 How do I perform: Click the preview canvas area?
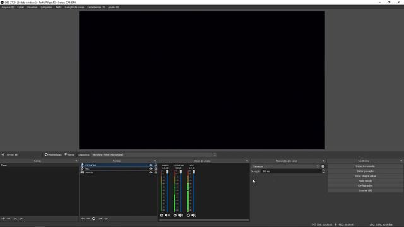202,80
